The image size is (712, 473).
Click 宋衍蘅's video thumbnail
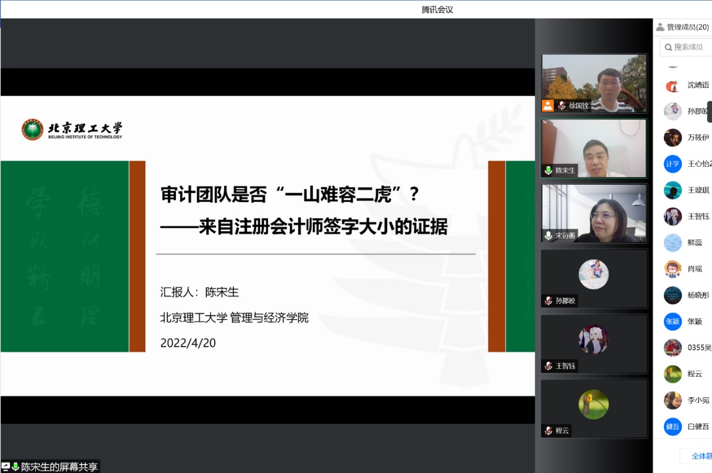(x=594, y=213)
